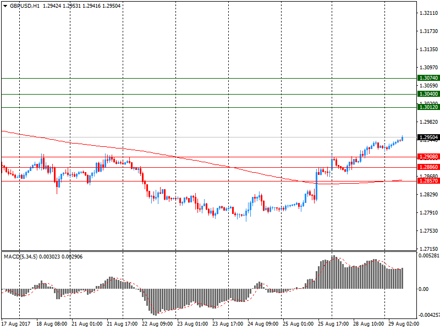Image resolution: width=440 pixels, height=330 pixels.
Task: Open the chart menu triangle beside GBPUSD,H1
Action: (5, 6)
